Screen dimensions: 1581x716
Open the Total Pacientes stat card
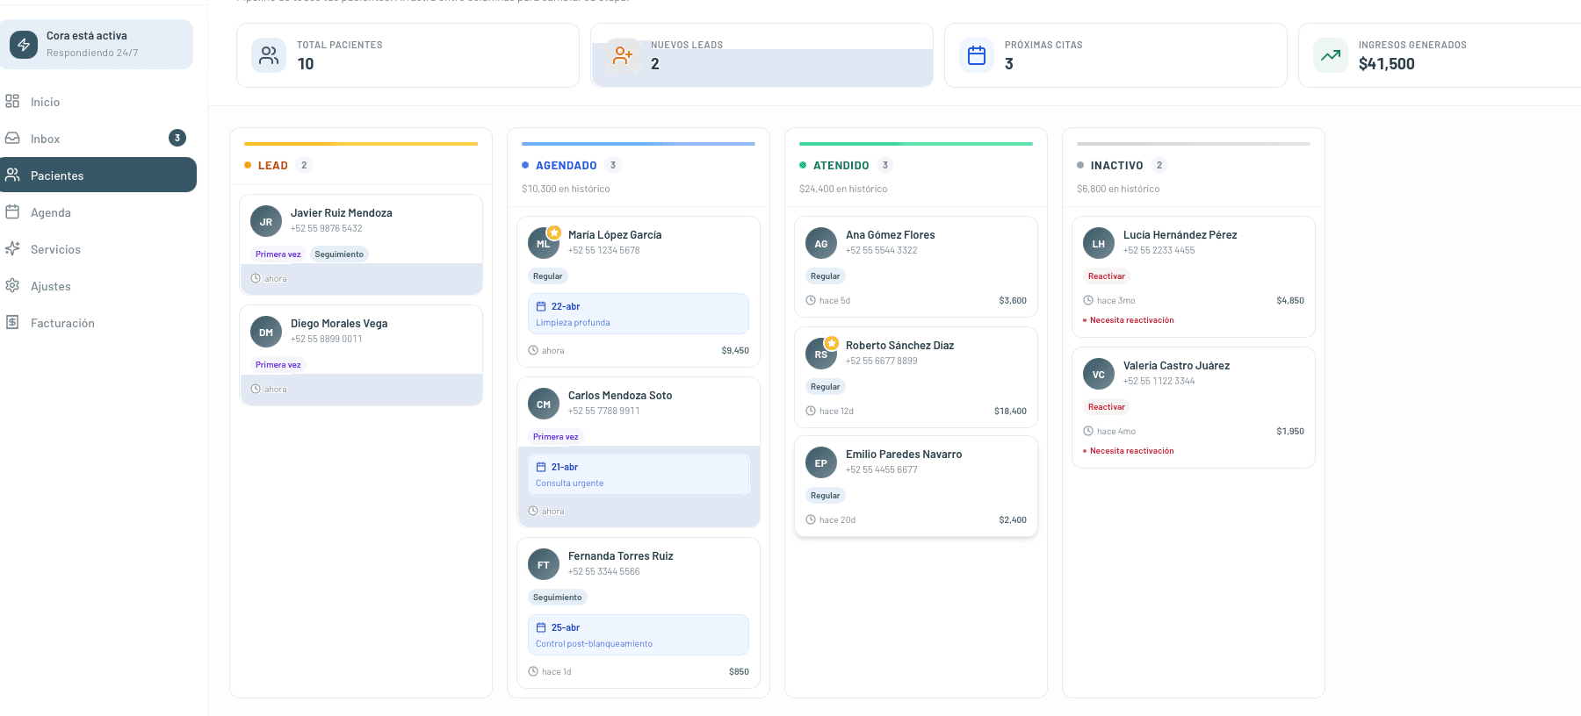[x=408, y=55]
